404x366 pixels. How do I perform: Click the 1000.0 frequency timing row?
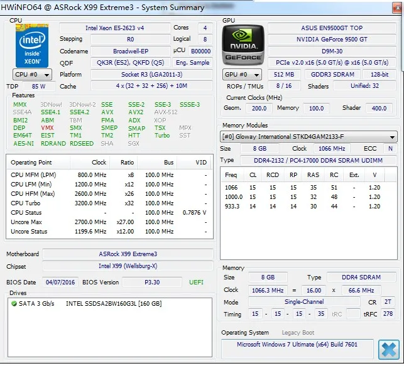coord(308,197)
